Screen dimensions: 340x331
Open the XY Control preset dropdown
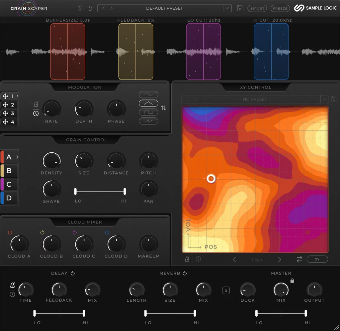pyautogui.click(x=324, y=99)
